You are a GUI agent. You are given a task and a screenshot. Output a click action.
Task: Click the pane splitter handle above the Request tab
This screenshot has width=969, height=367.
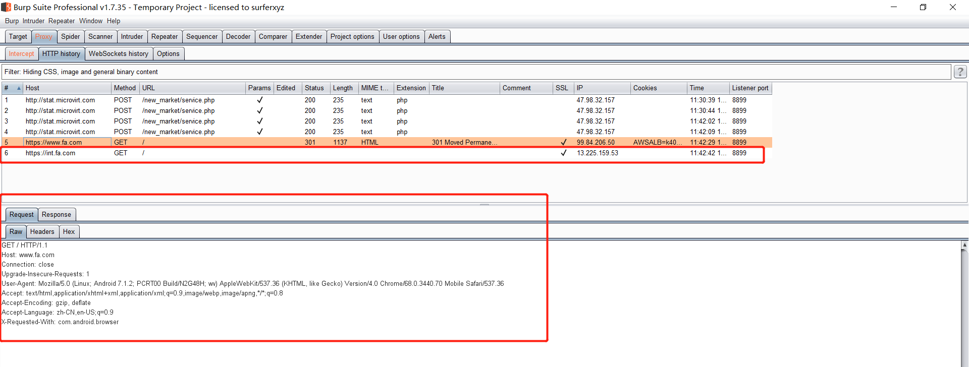coord(484,205)
